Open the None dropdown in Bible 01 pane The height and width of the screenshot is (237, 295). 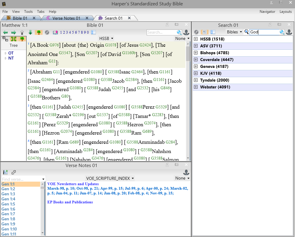tap(182, 38)
